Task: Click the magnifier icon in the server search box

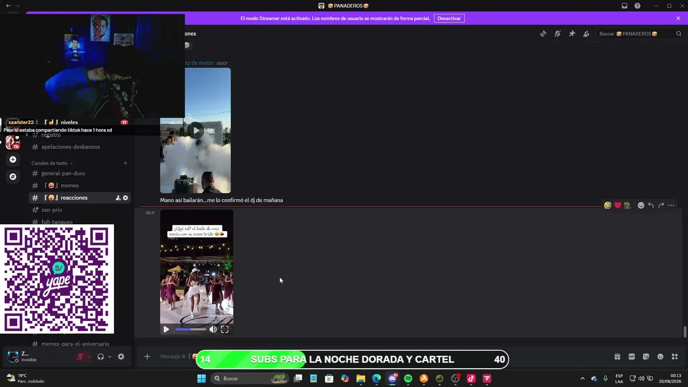Action: (x=678, y=33)
